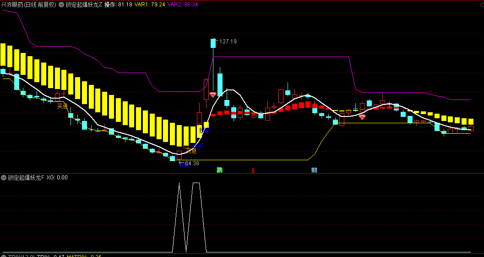Click the 64.38 low price label
The width and height of the screenshot is (484, 257).
(191, 163)
